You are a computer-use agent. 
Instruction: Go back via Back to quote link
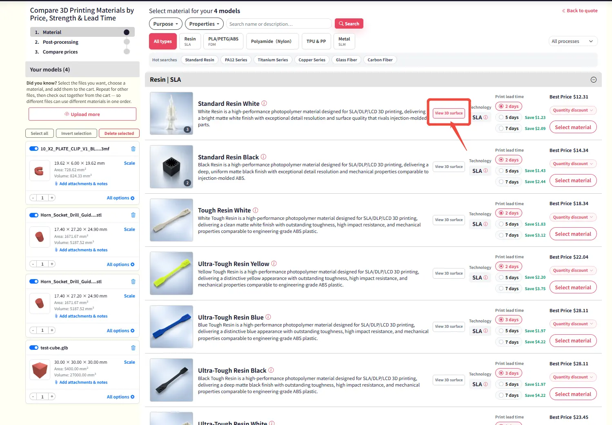(580, 11)
